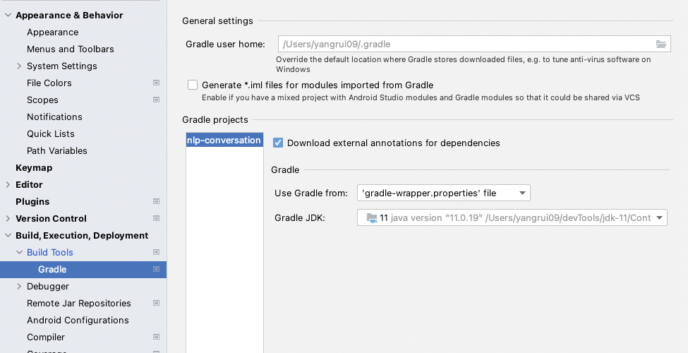Click project-level icon beside Version Control
This screenshot has height=353, width=688.
[156, 219]
